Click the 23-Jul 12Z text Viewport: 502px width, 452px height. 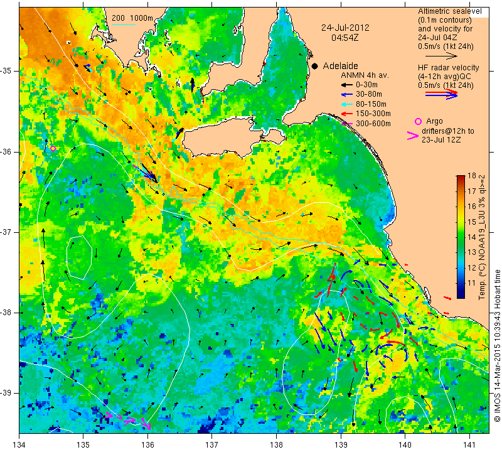click(441, 139)
